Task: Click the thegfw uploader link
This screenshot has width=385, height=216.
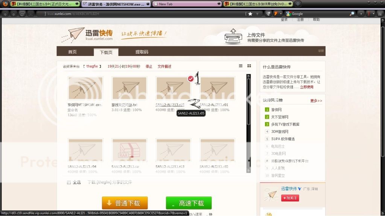Action: pyautogui.click(x=92, y=66)
